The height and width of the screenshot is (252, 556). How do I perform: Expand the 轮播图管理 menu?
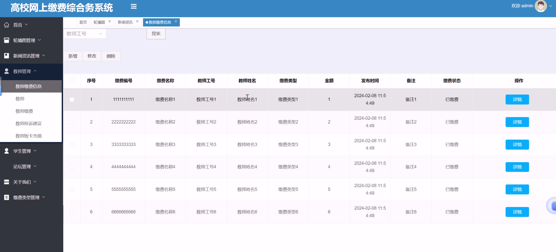coord(31,40)
